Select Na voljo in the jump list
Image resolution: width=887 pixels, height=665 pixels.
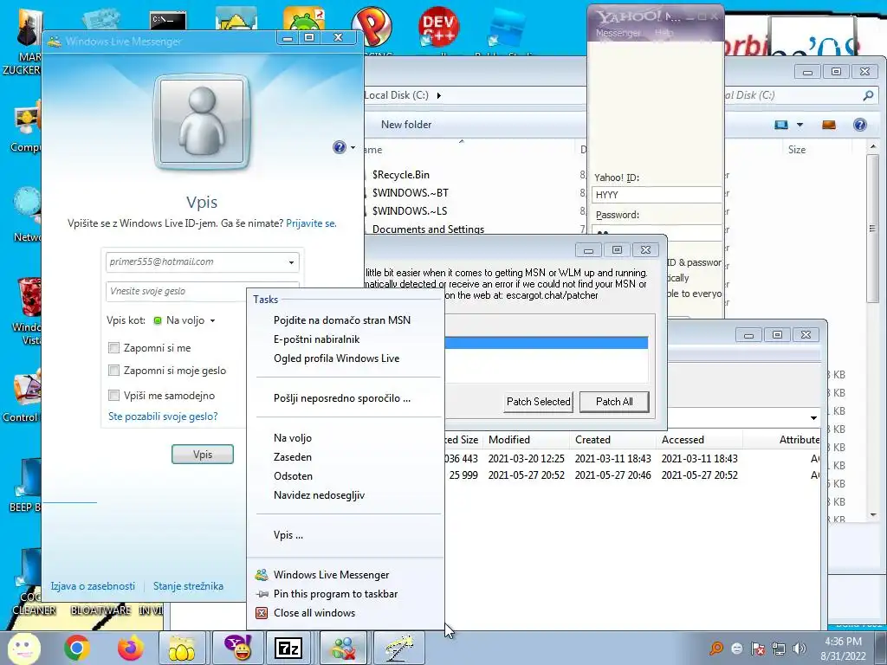293,437
